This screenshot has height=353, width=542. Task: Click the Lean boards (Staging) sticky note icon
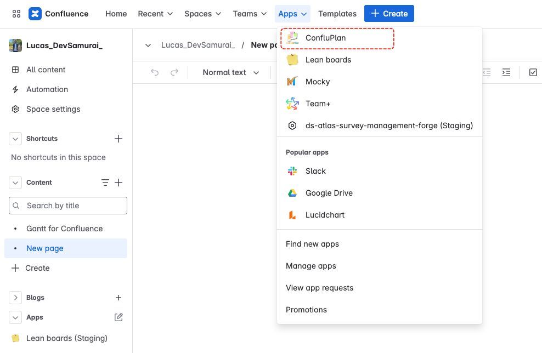pos(15,338)
